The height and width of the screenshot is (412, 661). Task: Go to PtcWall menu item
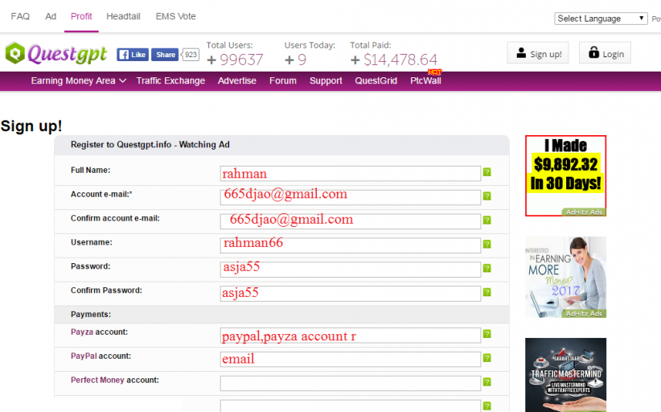point(425,80)
